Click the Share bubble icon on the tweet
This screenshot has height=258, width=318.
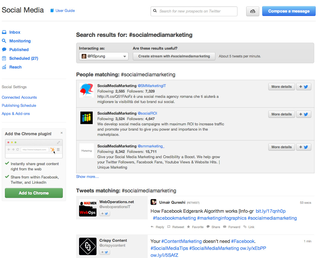pyautogui.click(x=208, y=227)
